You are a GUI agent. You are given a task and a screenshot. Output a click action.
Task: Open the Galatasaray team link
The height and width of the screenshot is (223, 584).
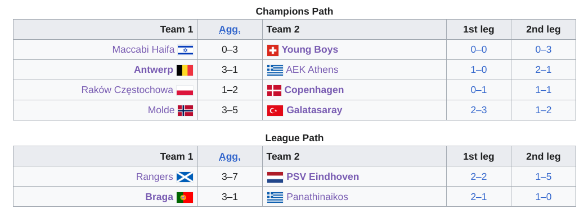point(315,110)
